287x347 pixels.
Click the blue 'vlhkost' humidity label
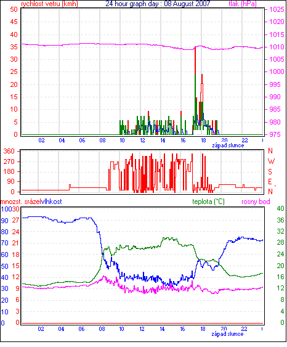52,202
